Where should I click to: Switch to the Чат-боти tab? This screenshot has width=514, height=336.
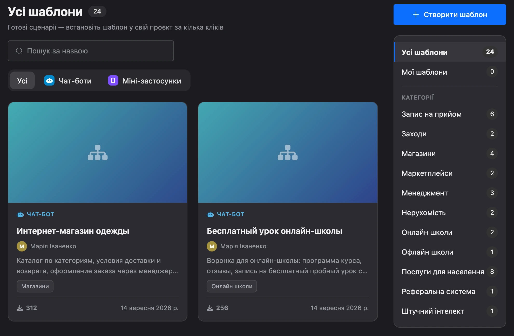(x=68, y=81)
